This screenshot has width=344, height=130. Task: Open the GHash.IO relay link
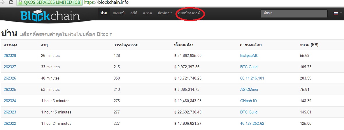248,101
